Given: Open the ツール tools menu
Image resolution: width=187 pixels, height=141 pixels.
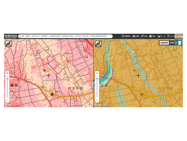Looking at the screenshot, I should [x=161, y=36].
